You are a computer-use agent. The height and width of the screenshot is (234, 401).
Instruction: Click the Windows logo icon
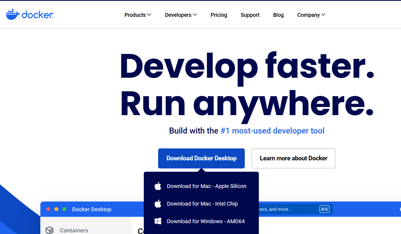coord(158,221)
